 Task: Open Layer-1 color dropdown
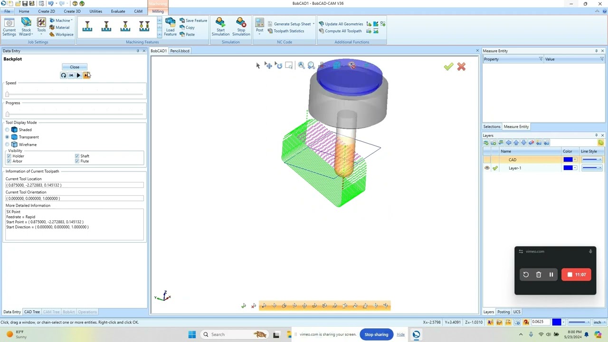(575, 168)
